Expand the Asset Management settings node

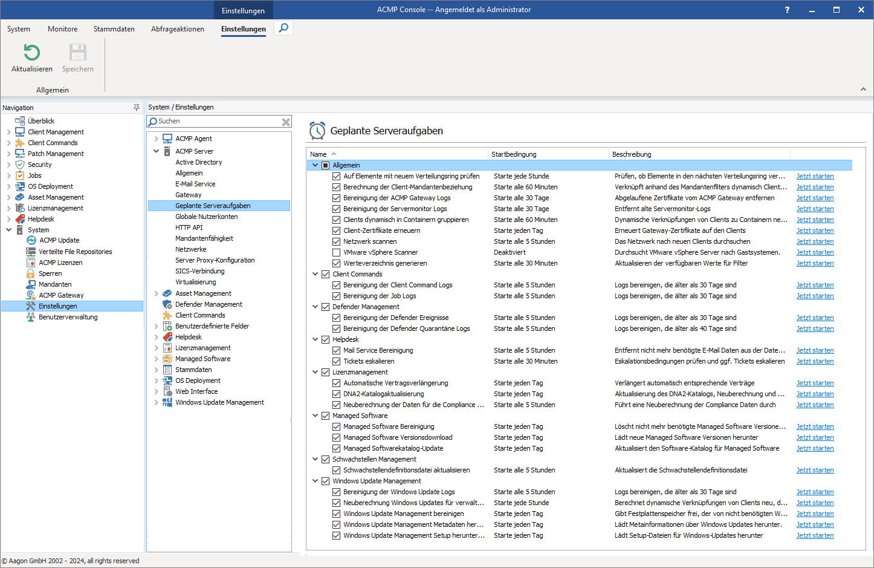click(x=156, y=293)
